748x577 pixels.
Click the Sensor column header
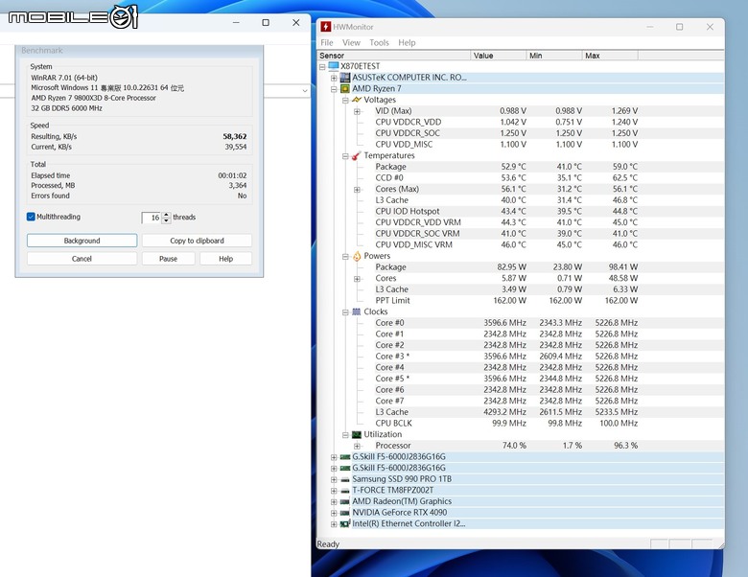(x=393, y=56)
